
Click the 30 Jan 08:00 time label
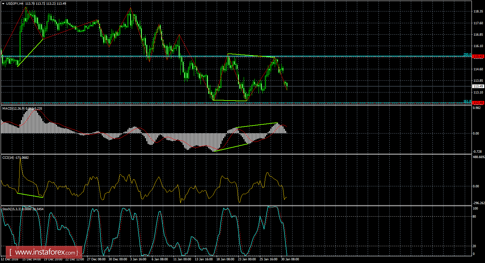coord(290,259)
